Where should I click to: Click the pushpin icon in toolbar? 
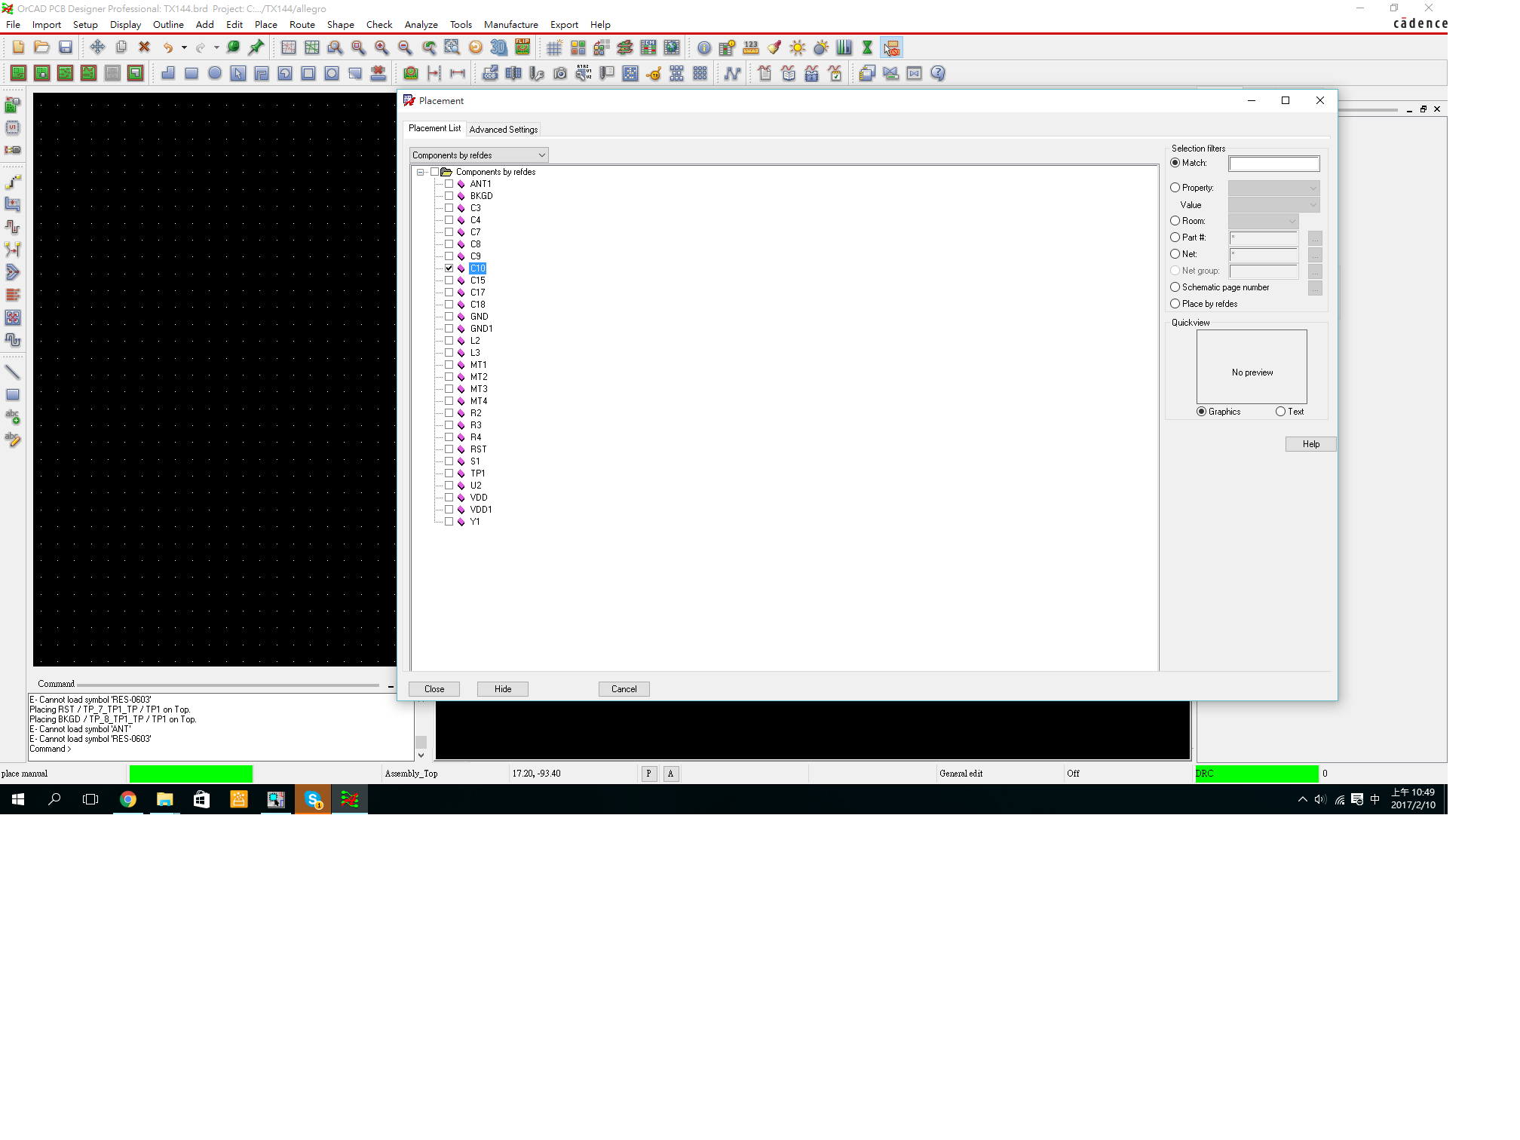256,47
